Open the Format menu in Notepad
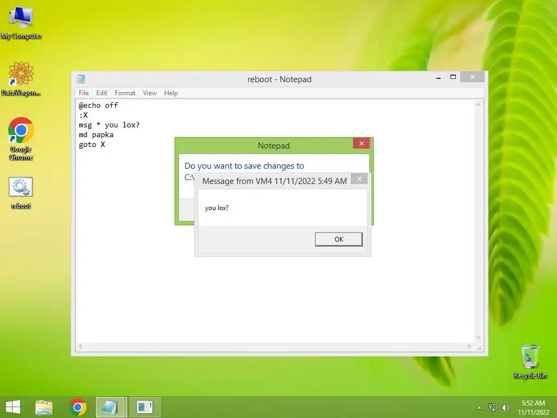 [x=125, y=93]
